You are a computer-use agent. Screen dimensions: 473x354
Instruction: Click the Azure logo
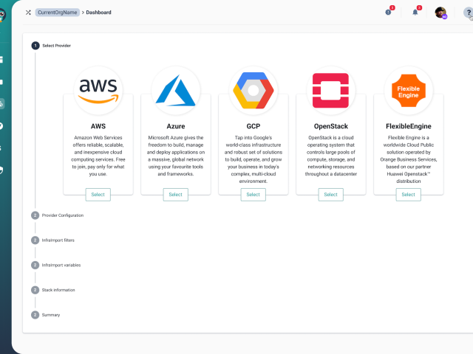pyautogui.click(x=176, y=90)
